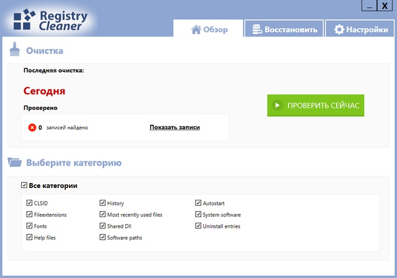Toggle the Fonts category checkbox

[29, 226]
